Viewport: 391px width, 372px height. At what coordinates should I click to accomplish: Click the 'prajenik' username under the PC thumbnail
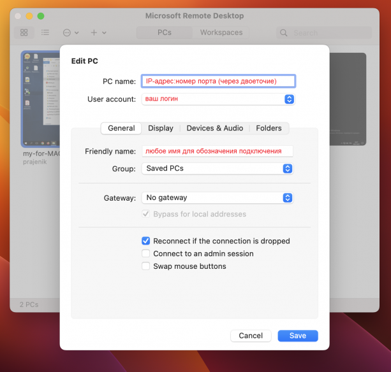pyautogui.click(x=34, y=162)
